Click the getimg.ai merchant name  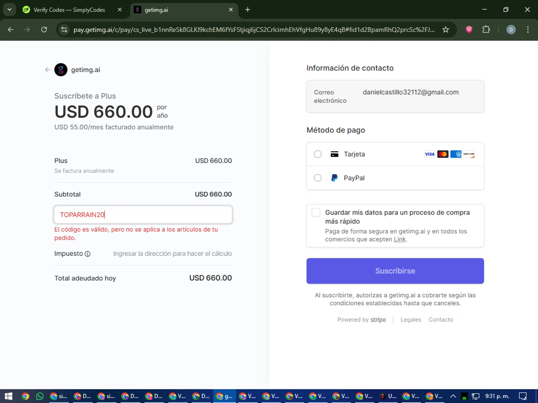[85, 70]
